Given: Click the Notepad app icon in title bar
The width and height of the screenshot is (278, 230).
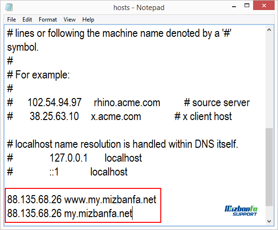Looking at the screenshot, I should (9, 7).
